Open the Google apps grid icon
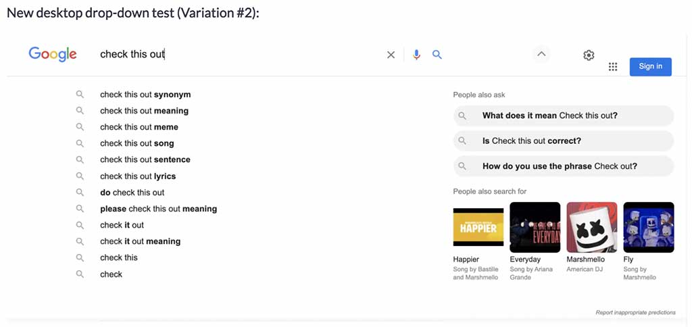 (612, 67)
